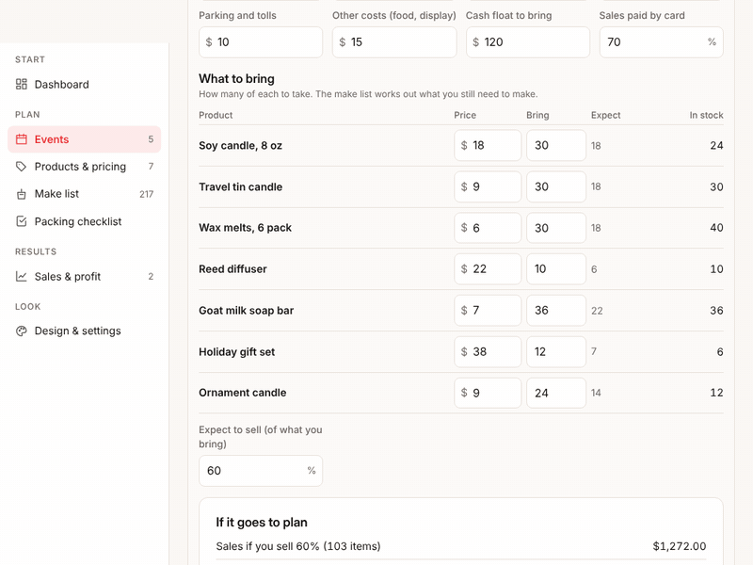Edit Goat milk soap bar price
753x565 pixels.
click(488, 311)
